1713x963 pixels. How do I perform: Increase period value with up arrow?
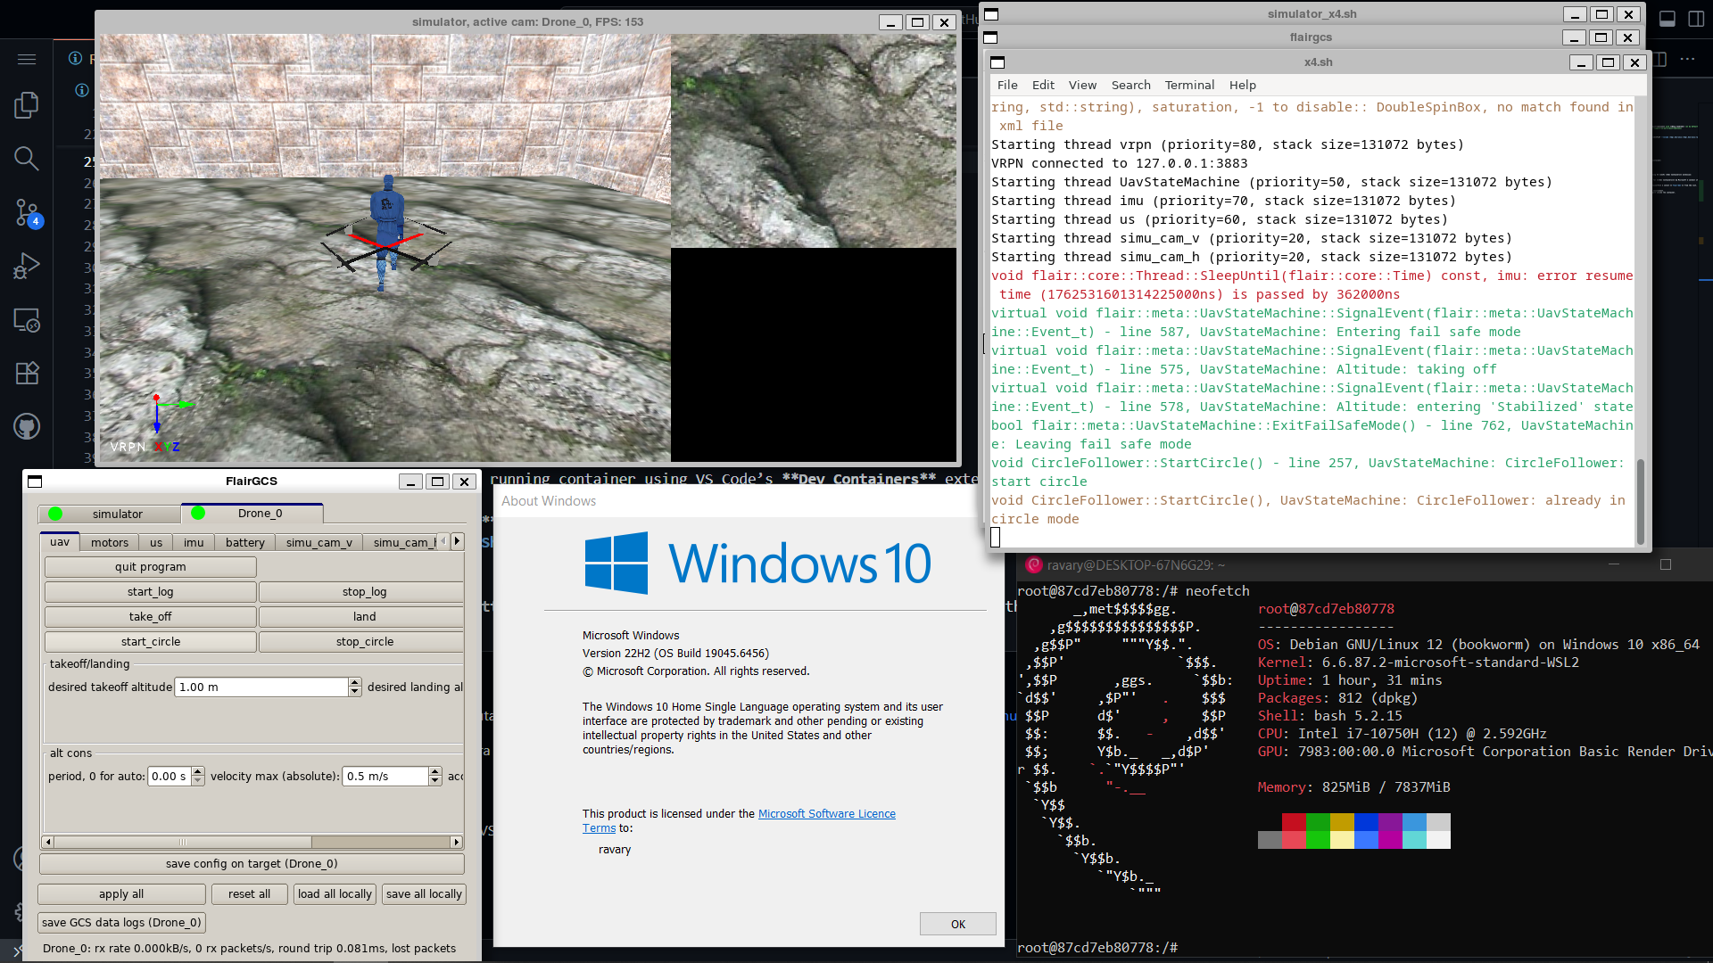point(198,771)
